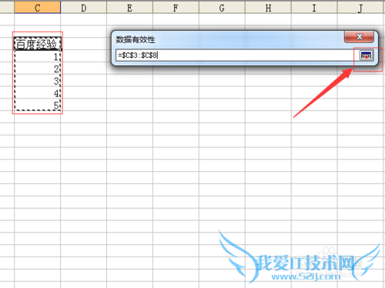Expand the data validation dialog via the range selector icon
Screen dimensions: 385x288
(366, 55)
